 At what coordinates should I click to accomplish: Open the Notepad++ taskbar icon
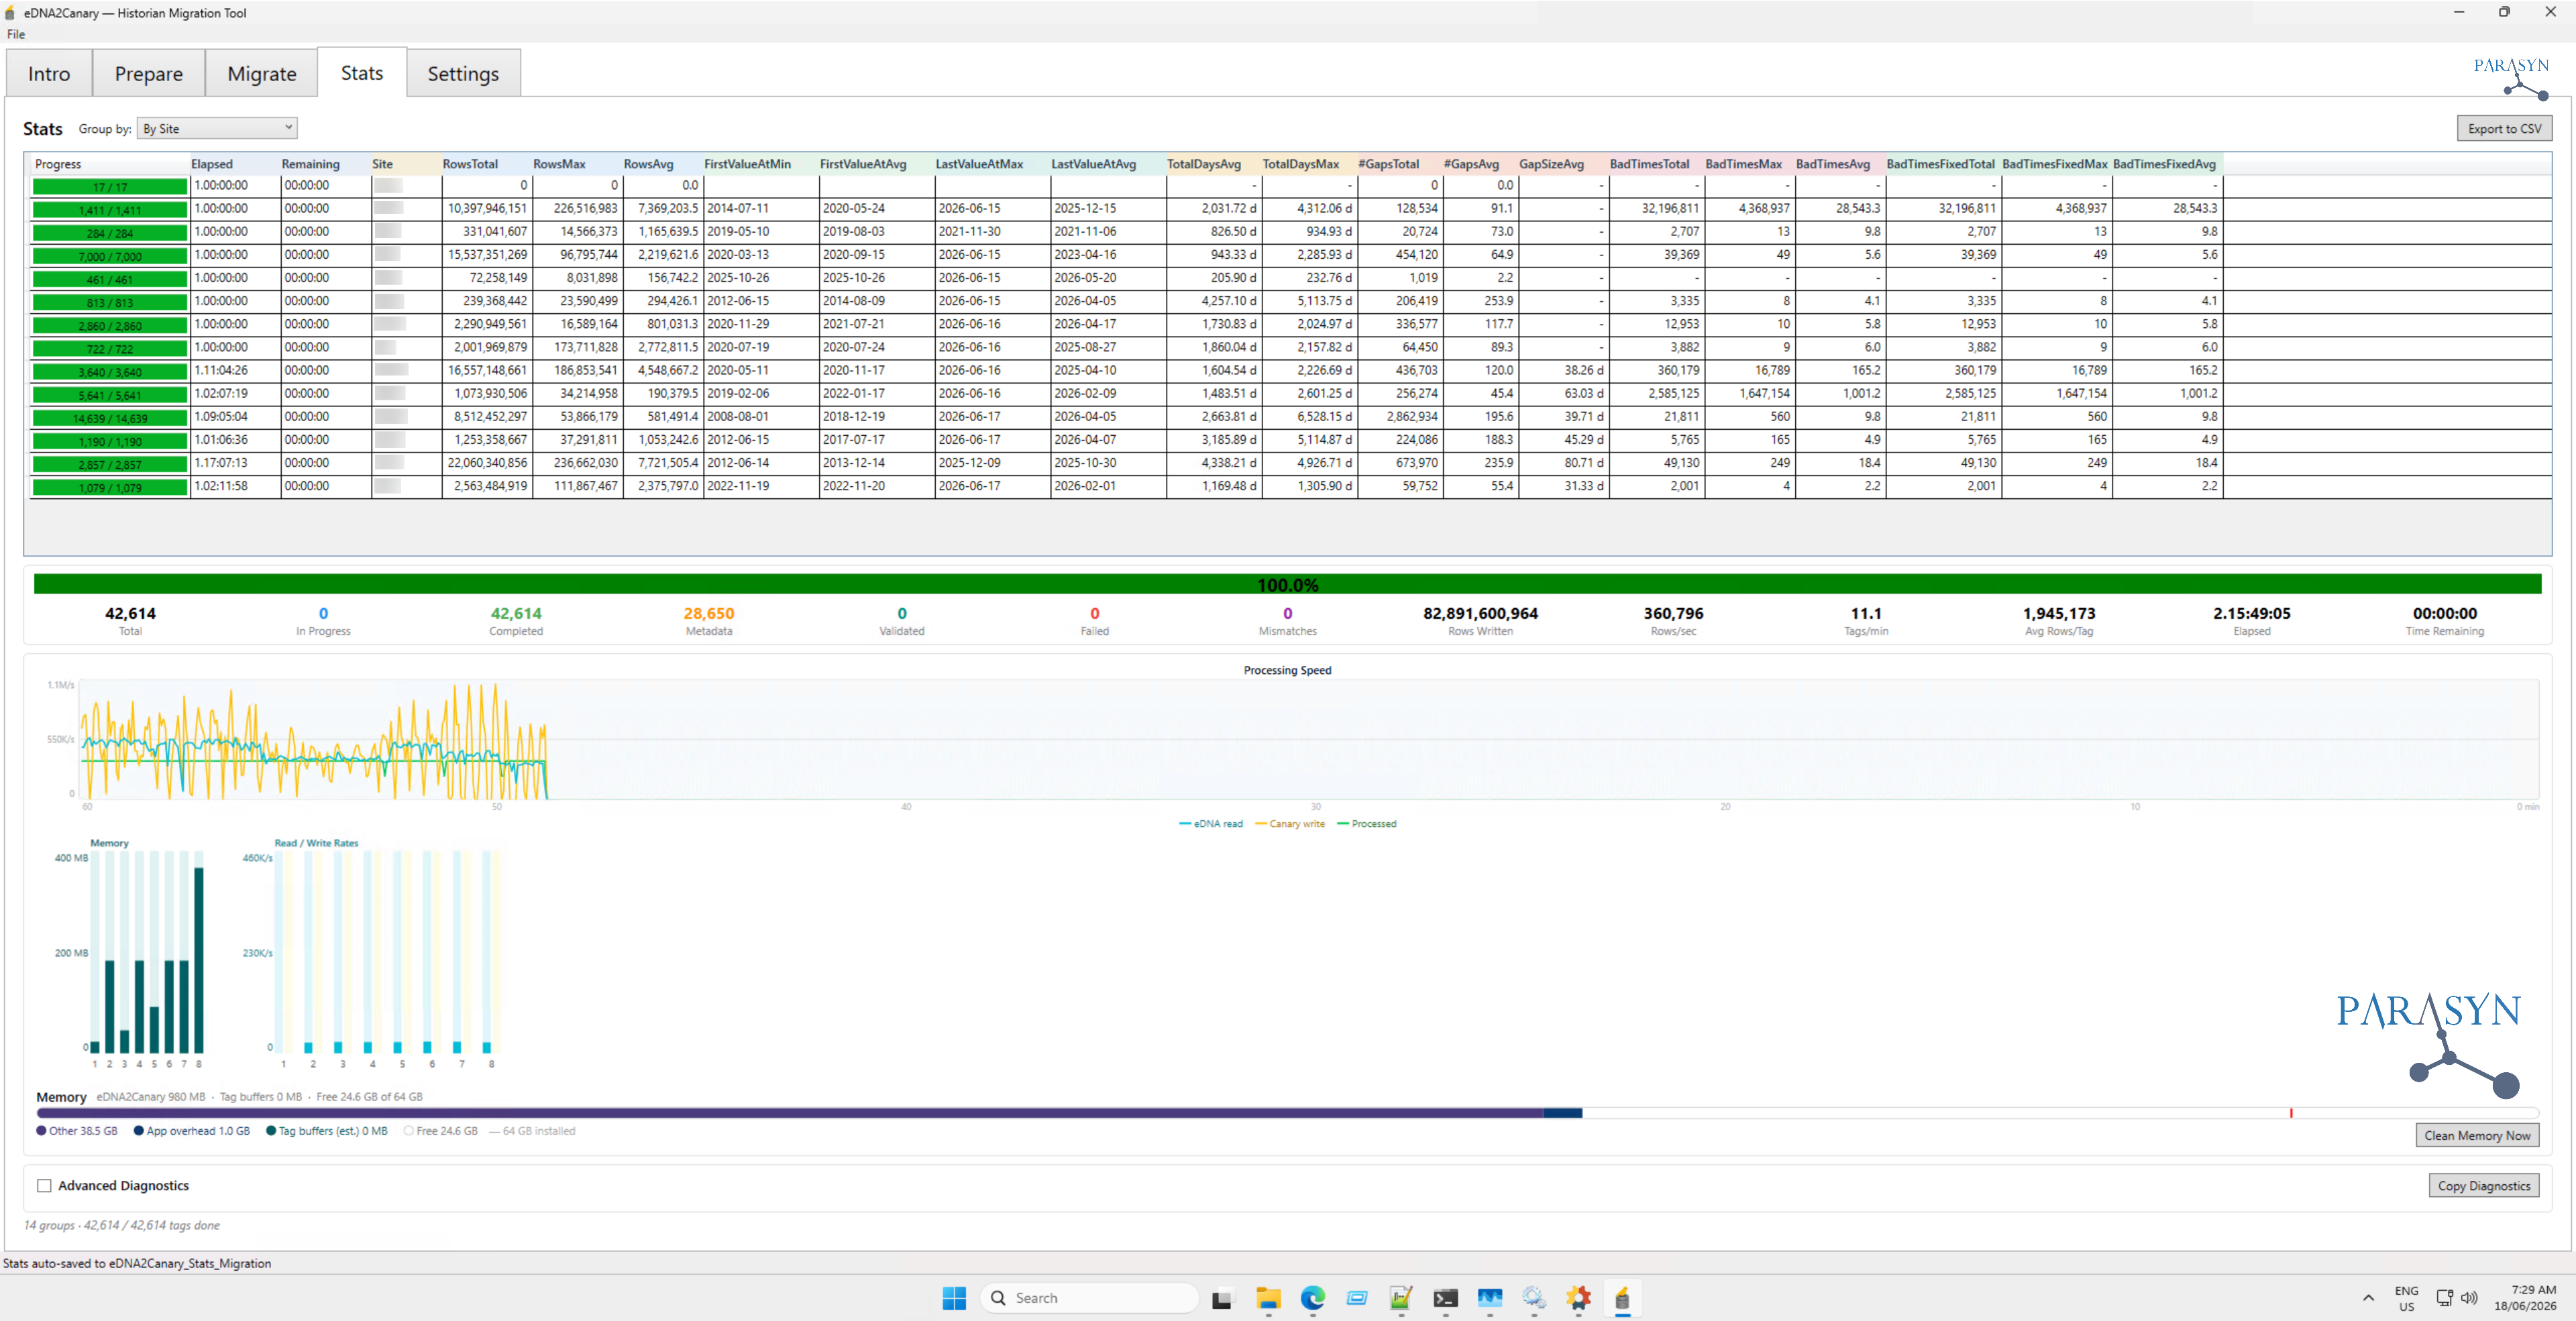(x=1400, y=1297)
